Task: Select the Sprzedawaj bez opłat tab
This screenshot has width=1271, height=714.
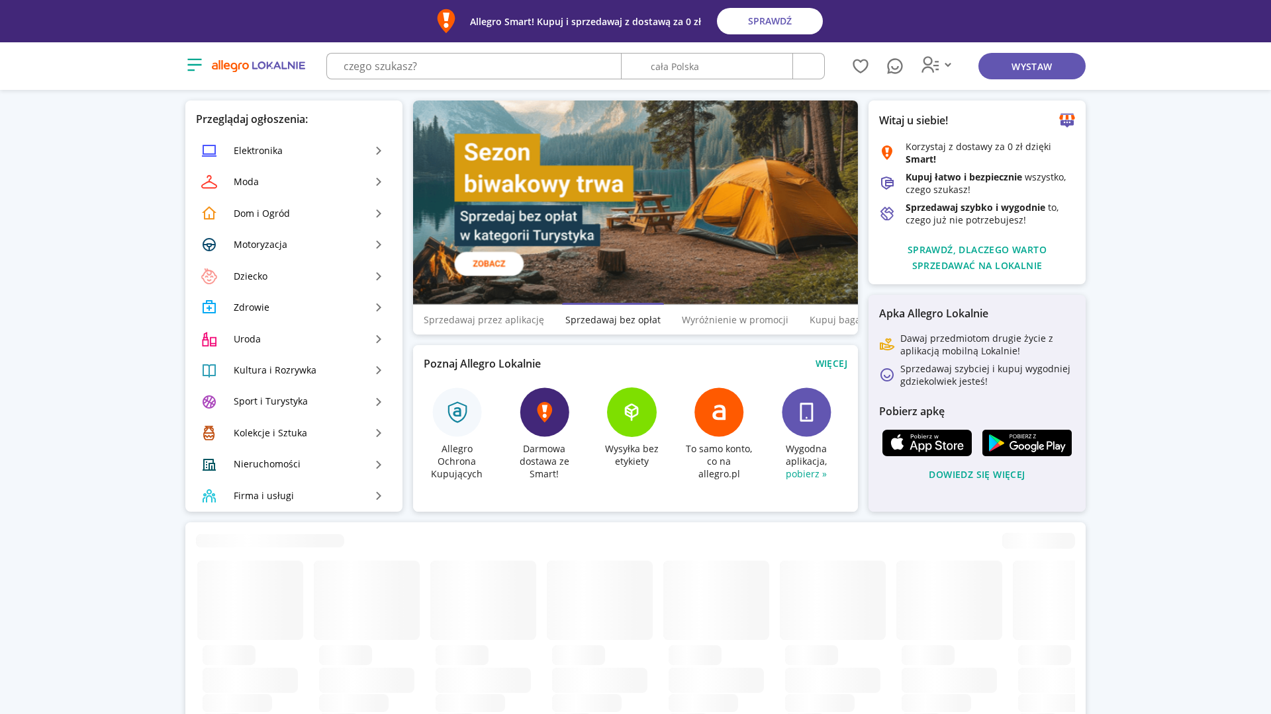Action: (x=613, y=320)
